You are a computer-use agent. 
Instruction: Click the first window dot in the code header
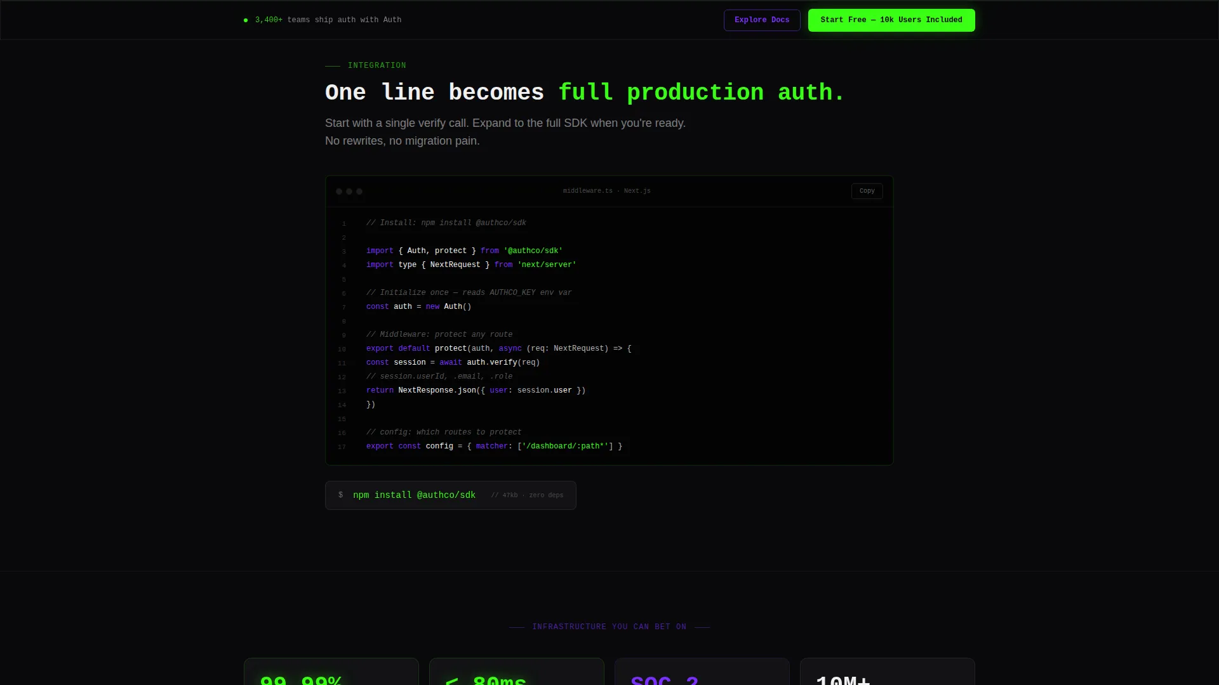tap(339, 192)
